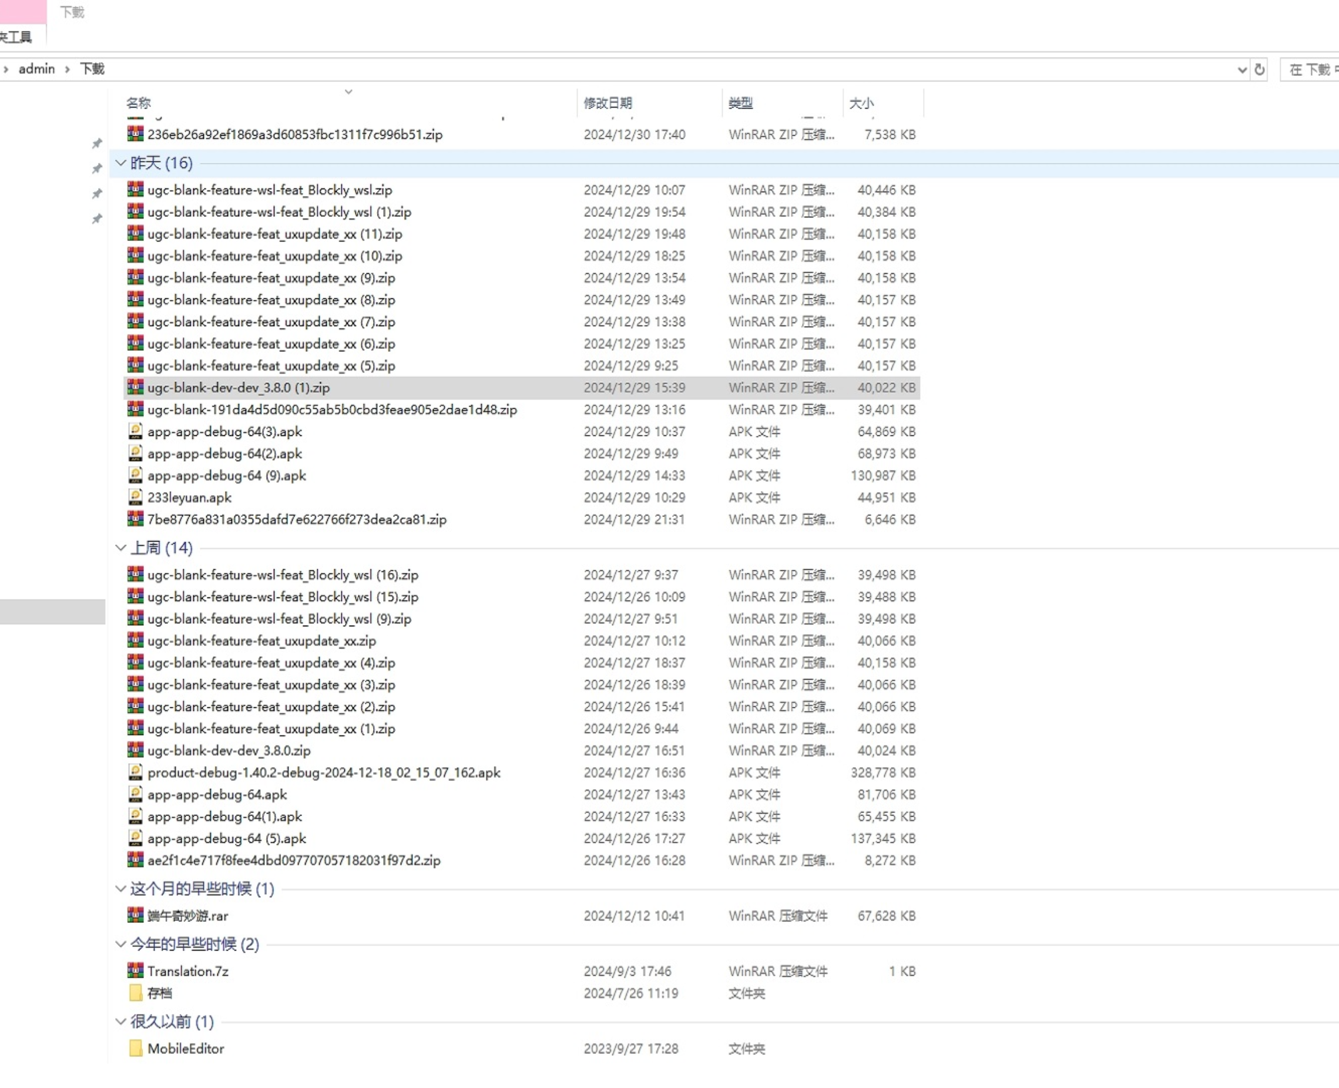Click zip icon of ugc-blank-dev-dev_3.8.0 (1).zip
Viewport: 1339px width, 1088px height.
pyautogui.click(x=135, y=387)
